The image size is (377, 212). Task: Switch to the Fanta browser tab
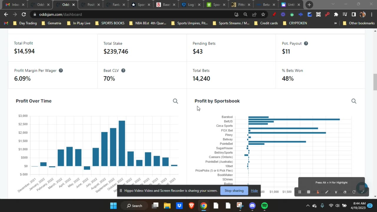(x=116, y=5)
